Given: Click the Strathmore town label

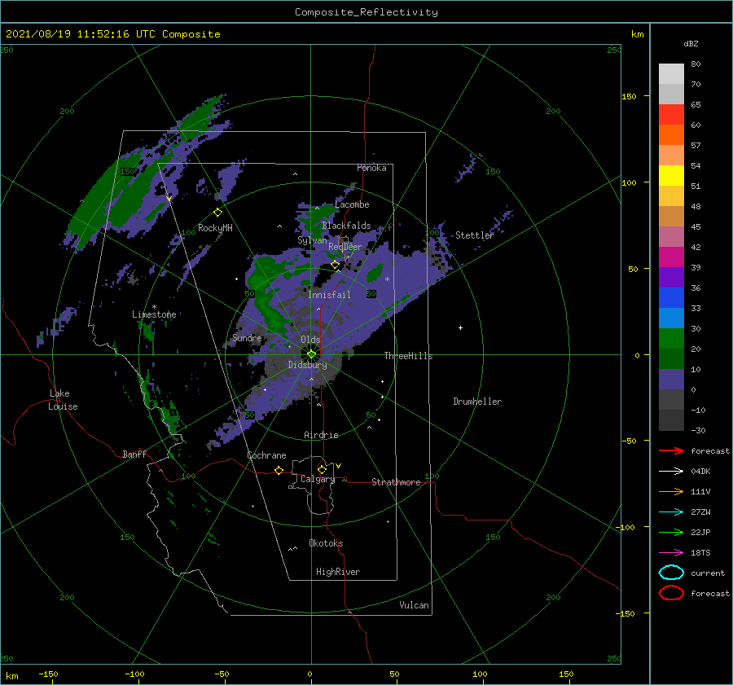Looking at the screenshot, I should pos(396,482).
